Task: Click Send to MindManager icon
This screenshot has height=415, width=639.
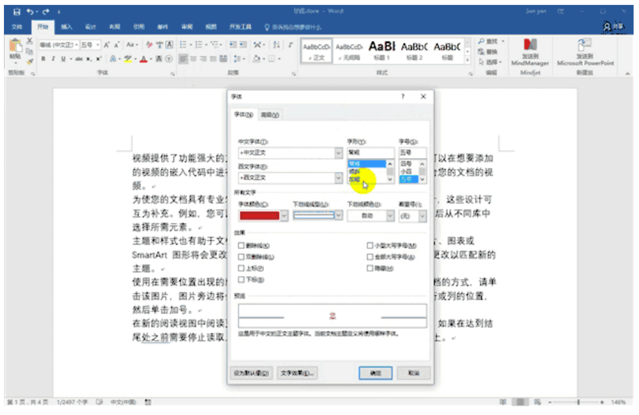Action: [529, 52]
